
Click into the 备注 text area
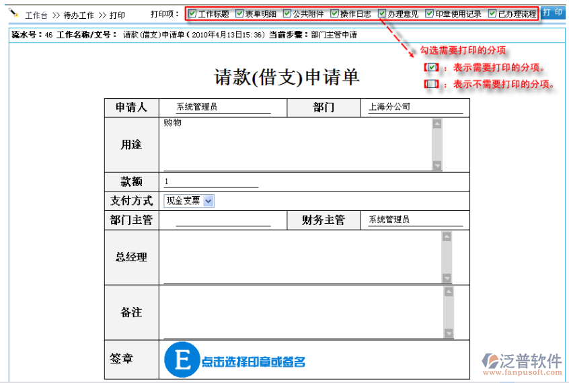click(x=303, y=312)
